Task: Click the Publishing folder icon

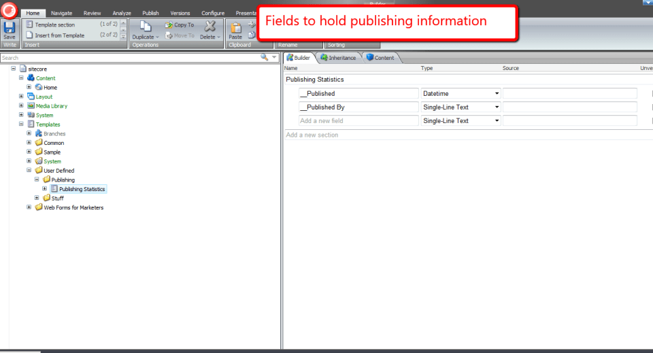Action: pyautogui.click(x=46, y=180)
